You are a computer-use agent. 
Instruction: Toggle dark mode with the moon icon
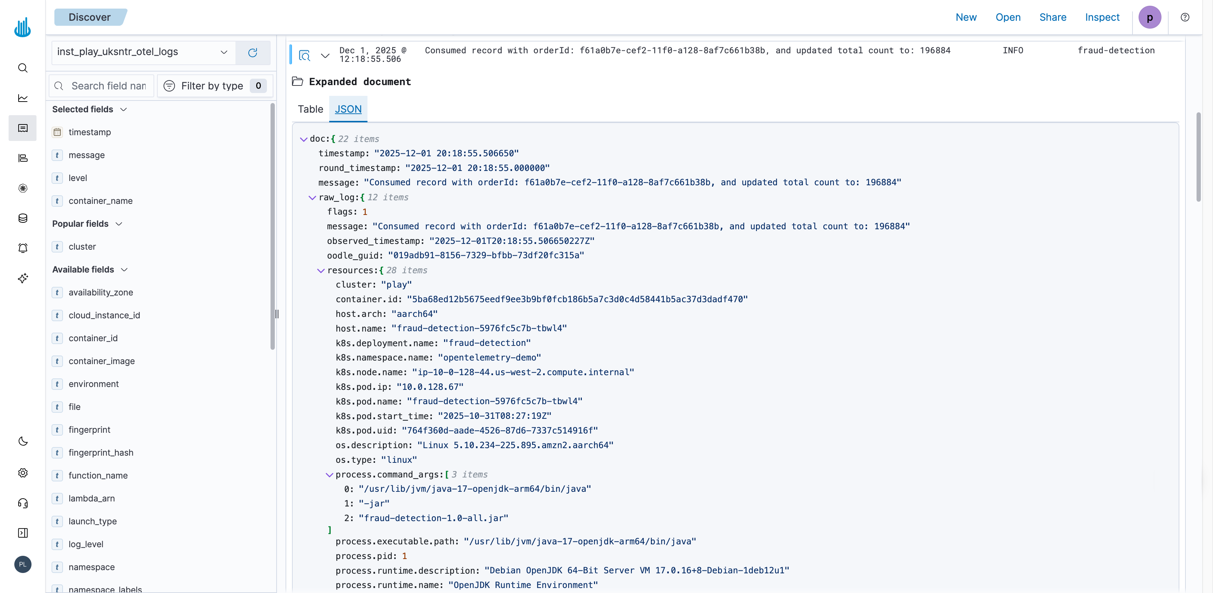[x=23, y=441]
